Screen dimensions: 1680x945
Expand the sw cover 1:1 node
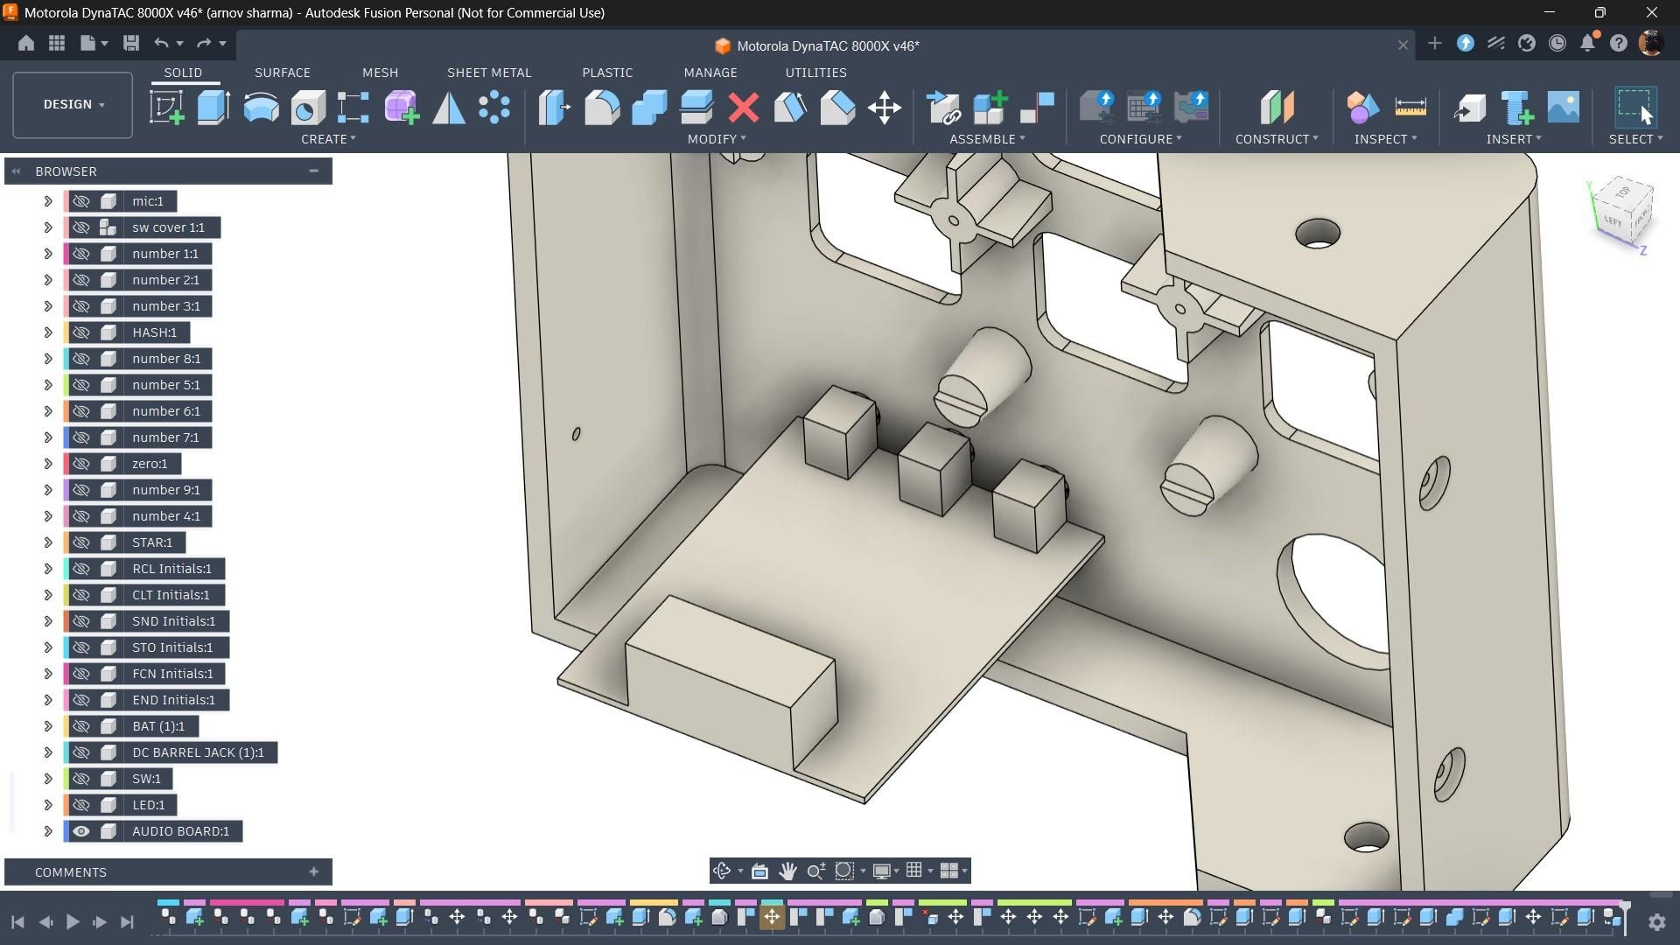coord(48,227)
